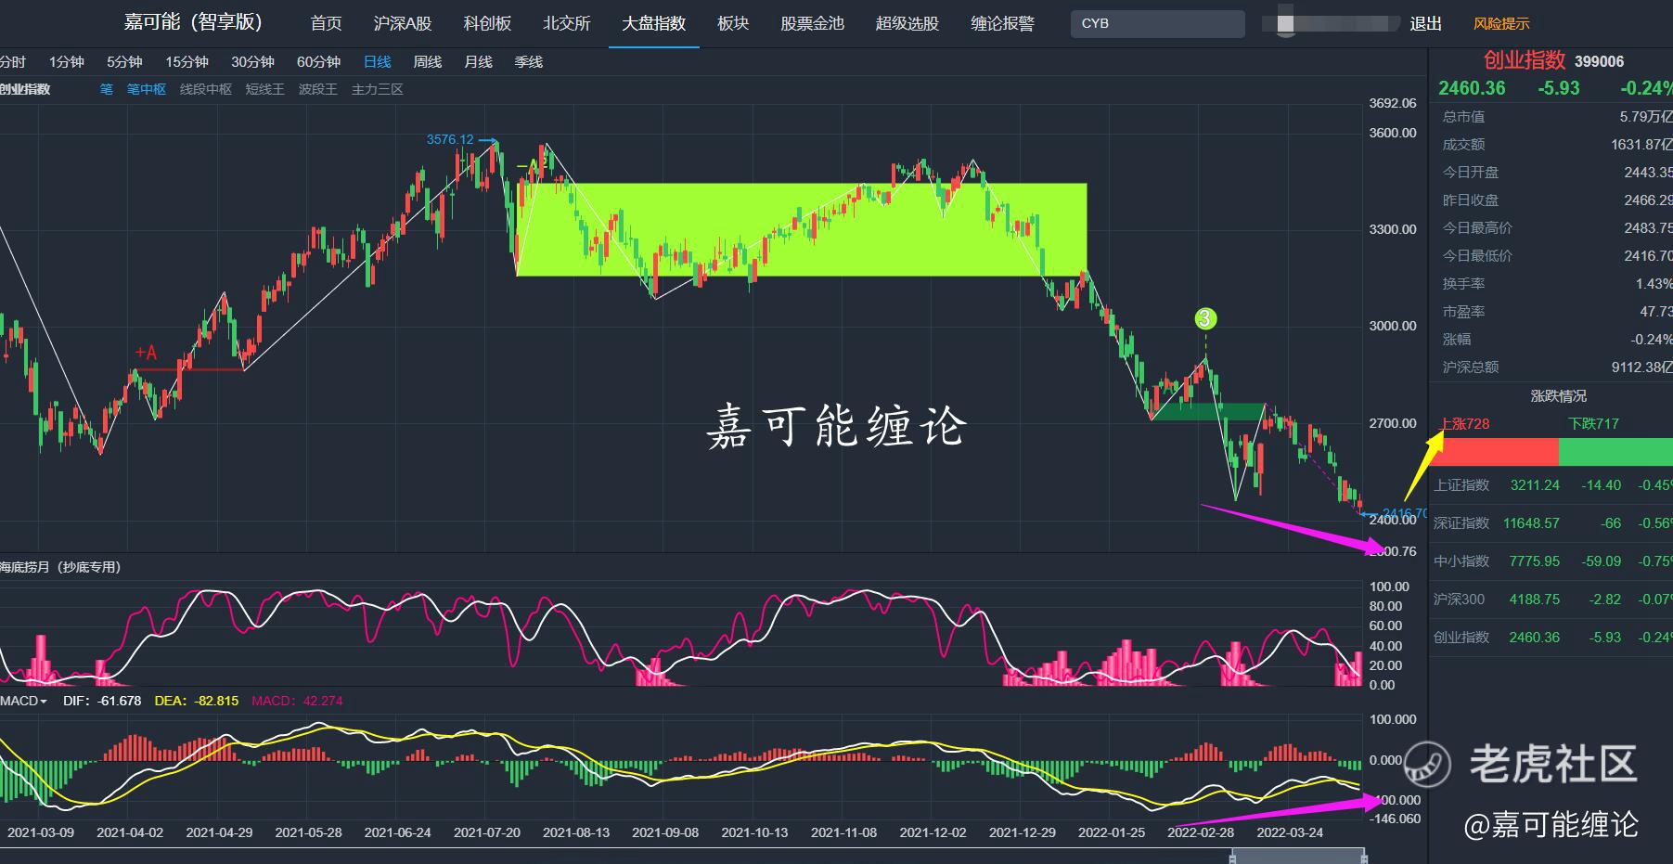Click the chart range slider's right handle
This screenshot has height=864, width=1673.
1366,857
